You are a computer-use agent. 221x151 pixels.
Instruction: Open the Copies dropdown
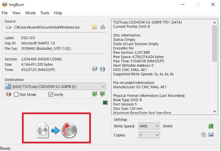pos(156,135)
